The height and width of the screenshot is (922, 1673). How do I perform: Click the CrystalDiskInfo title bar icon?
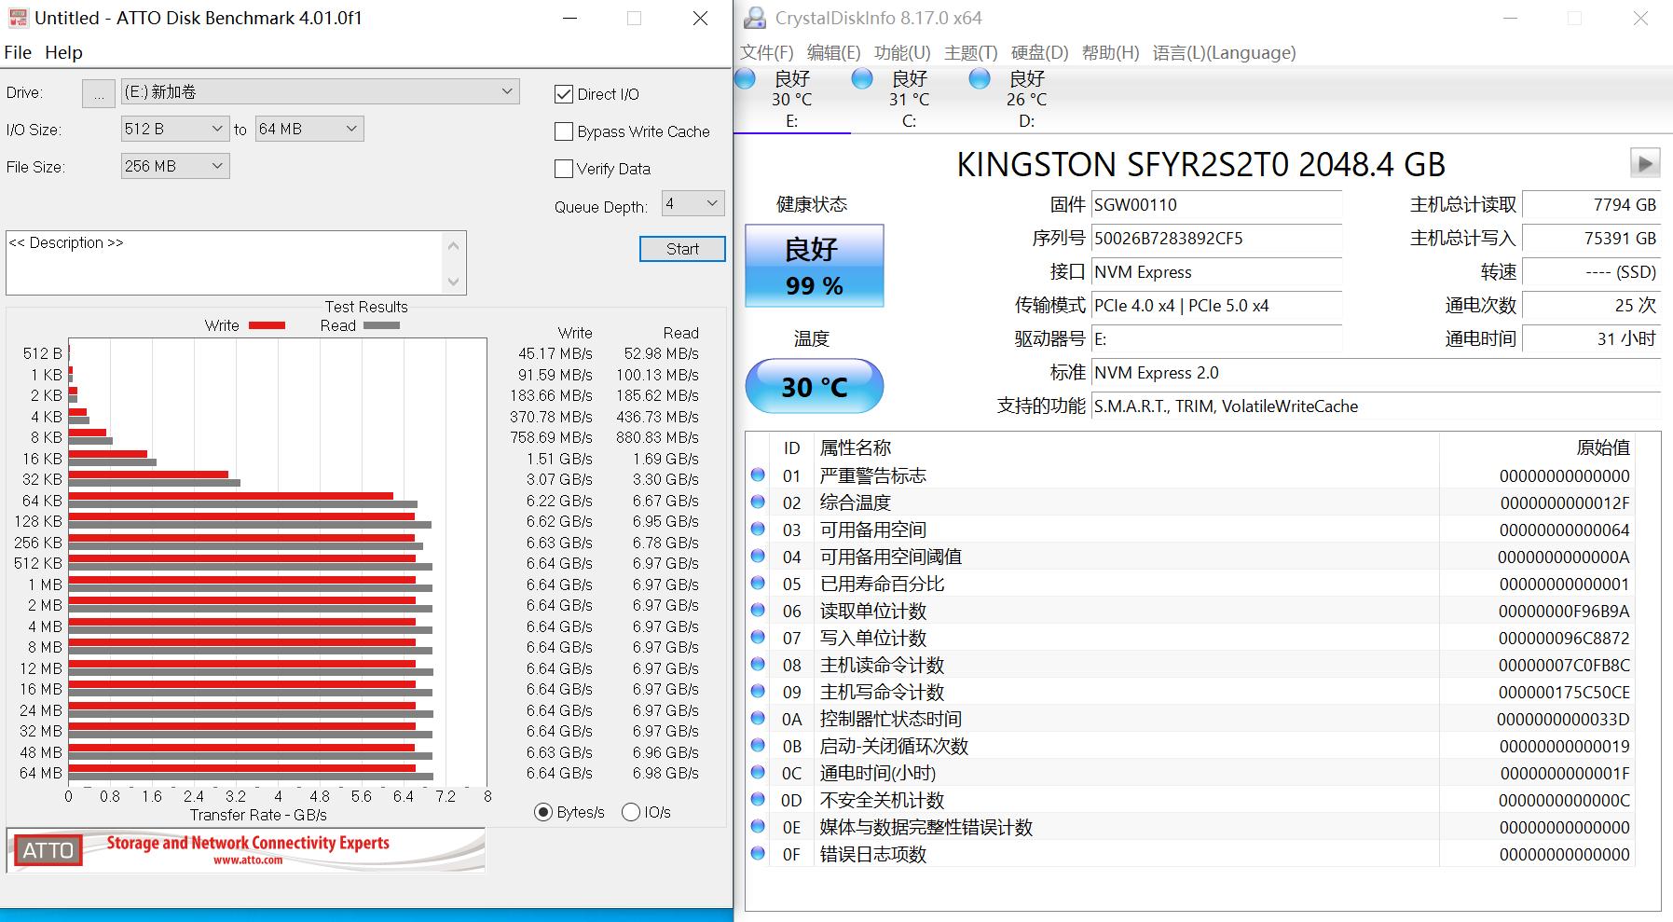click(754, 18)
